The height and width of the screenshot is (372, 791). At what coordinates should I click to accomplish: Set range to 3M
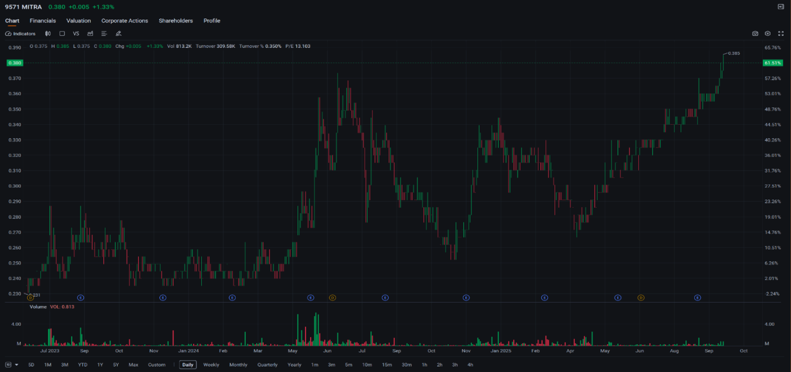click(x=65, y=365)
